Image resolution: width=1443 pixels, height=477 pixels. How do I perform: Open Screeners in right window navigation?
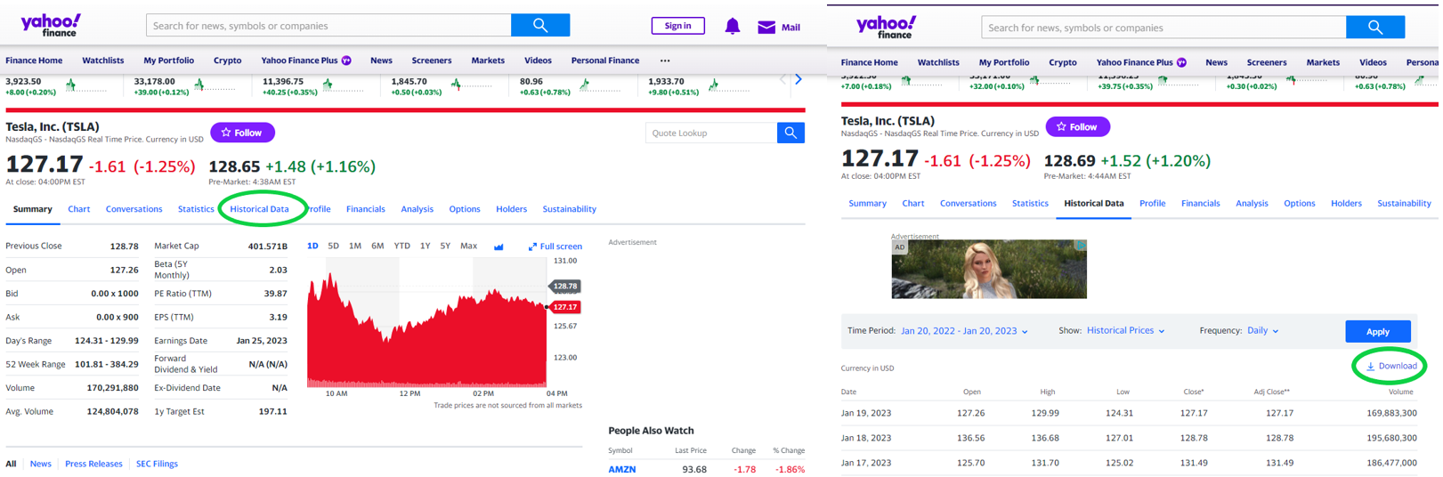click(1266, 62)
